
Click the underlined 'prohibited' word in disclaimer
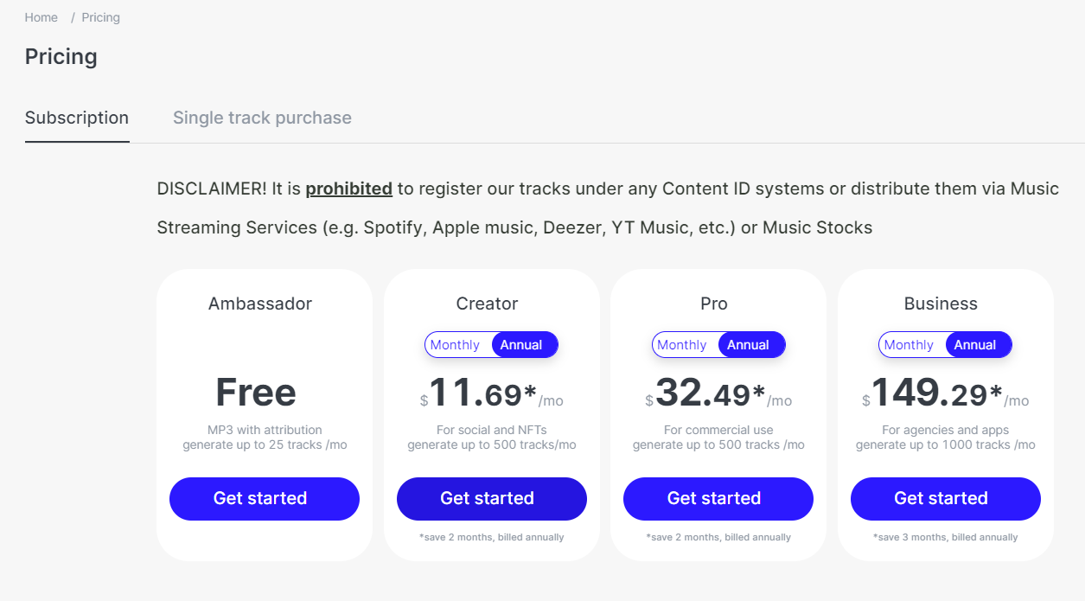click(348, 189)
